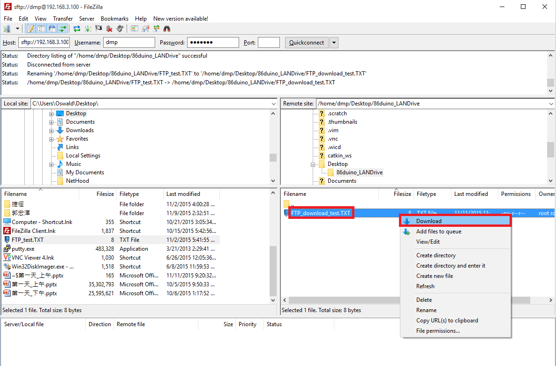Click the synchronized browsing arrows icon
556x366 pixels.
156,29
